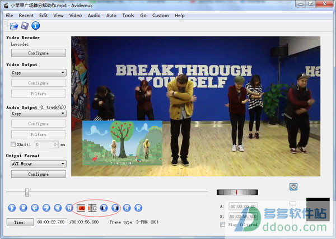
Task: Go to first frame icon
Action: (x=127, y=208)
